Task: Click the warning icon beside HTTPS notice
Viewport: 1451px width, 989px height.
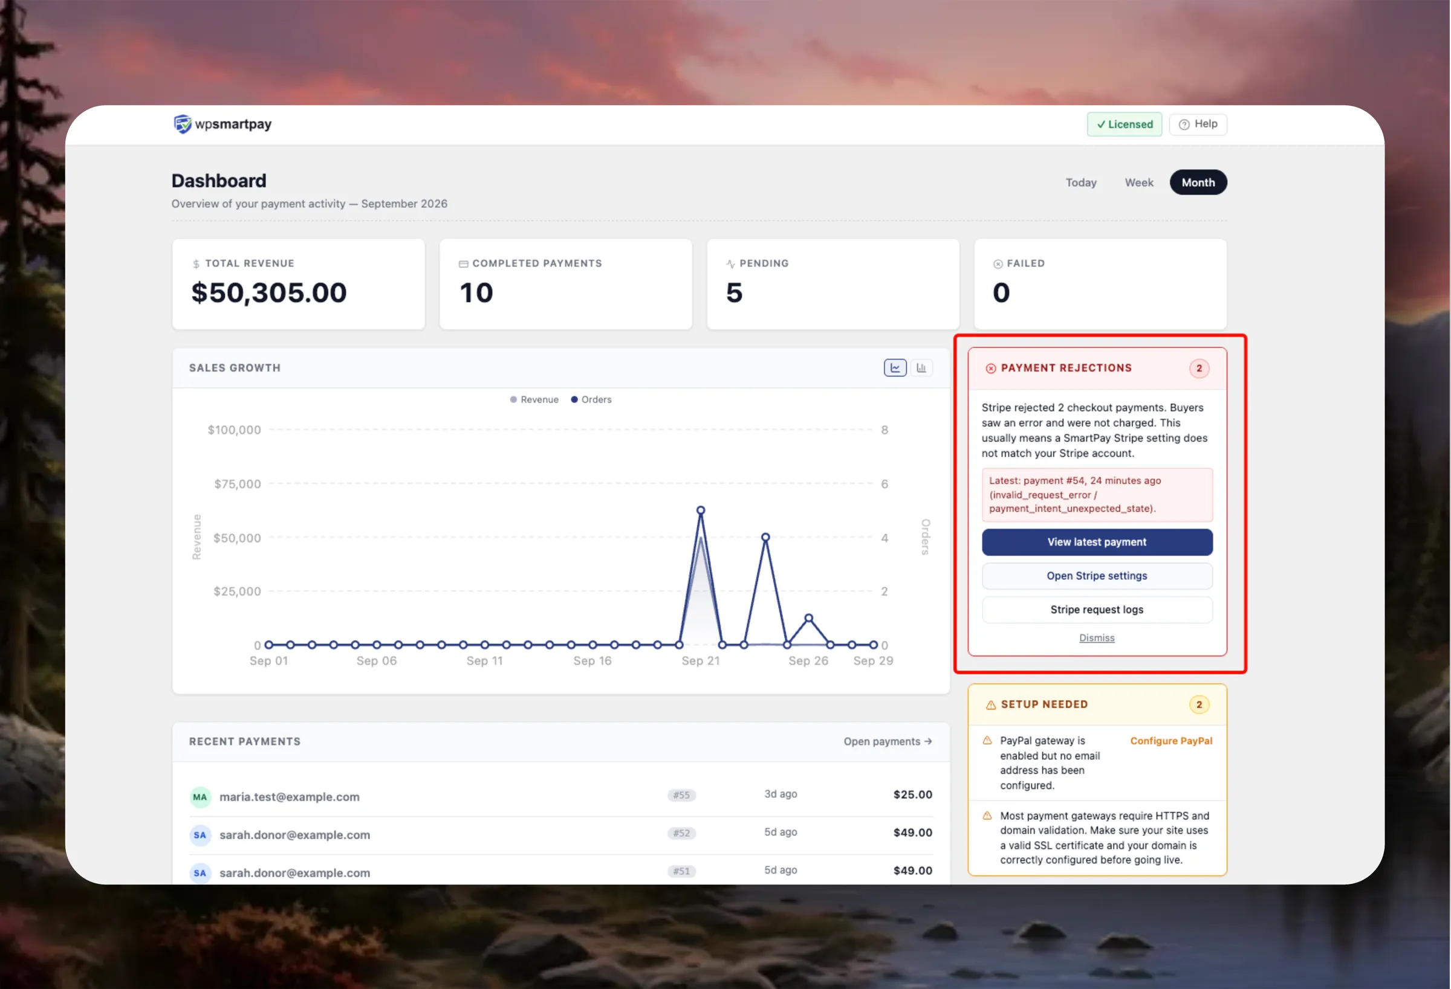Action: (987, 816)
